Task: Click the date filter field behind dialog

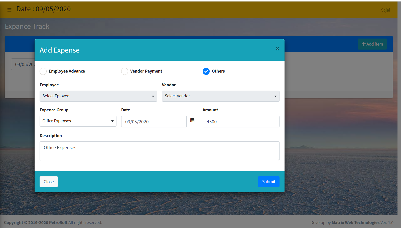Action: [x=23, y=65]
